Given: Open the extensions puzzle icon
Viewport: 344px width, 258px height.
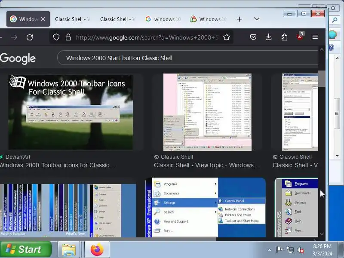Looking at the screenshot, I should [284, 37].
